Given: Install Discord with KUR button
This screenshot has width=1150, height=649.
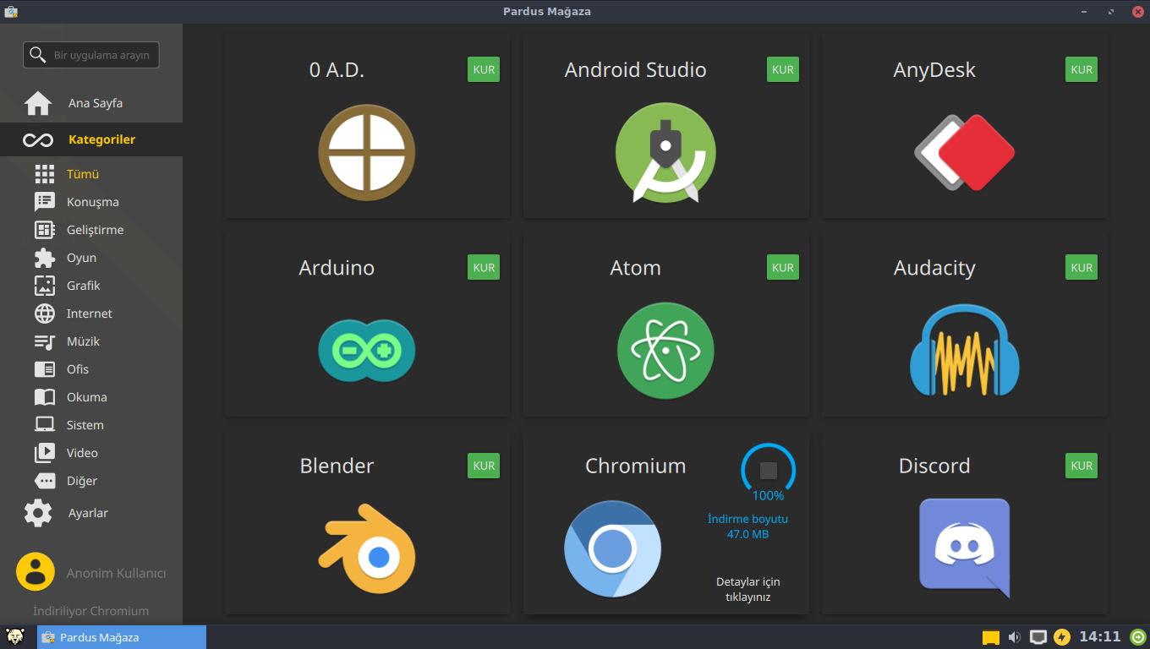Looking at the screenshot, I should pyautogui.click(x=1082, y=465).
